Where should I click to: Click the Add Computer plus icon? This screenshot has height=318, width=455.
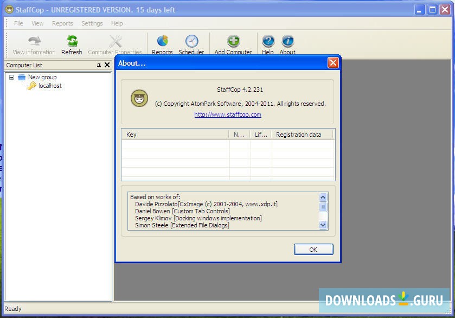pyautogui.click(x=233, y=41)
